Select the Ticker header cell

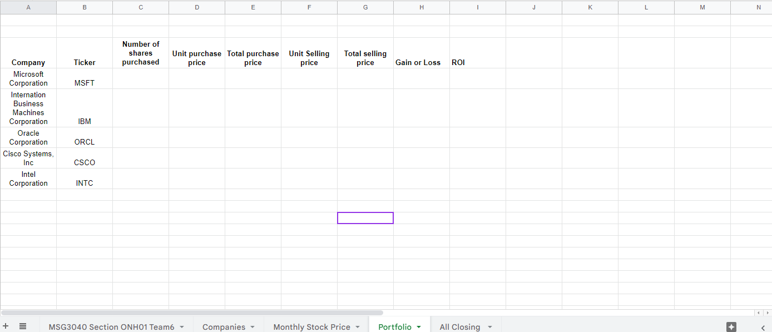(x=85, y=53)
